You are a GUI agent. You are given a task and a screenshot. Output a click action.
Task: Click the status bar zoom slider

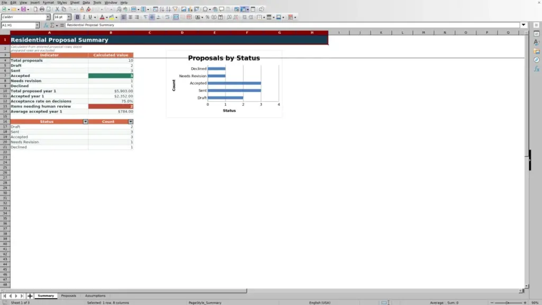(508, 302)
